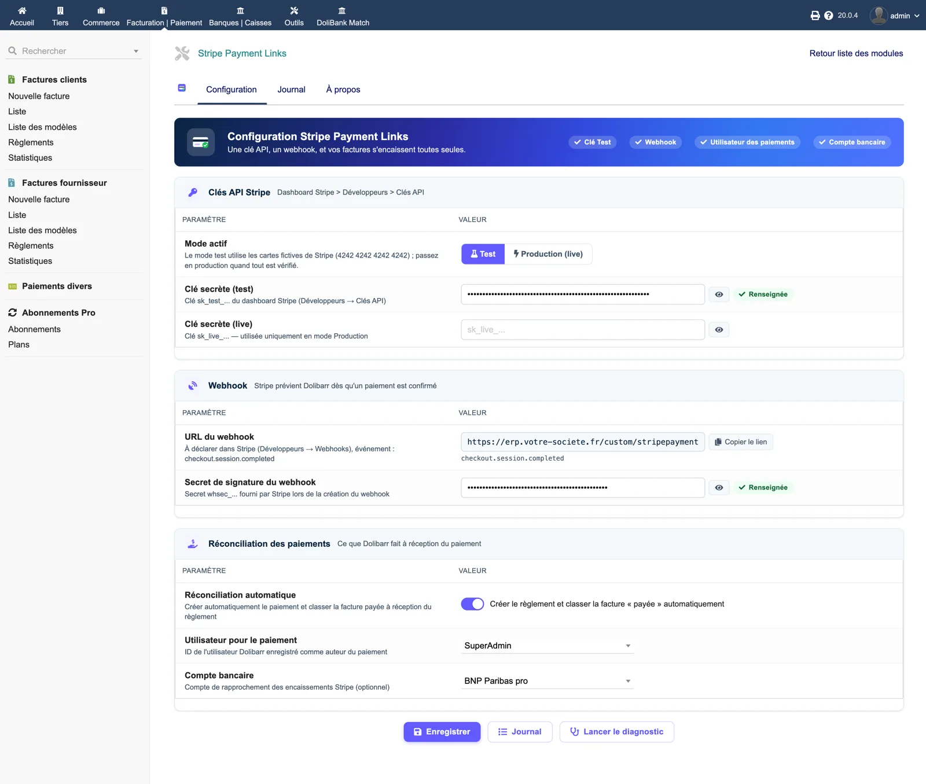Screen dimensions: 926x784
Task: Click Retour liste des modules link
Action: click(x=856, y=53)
